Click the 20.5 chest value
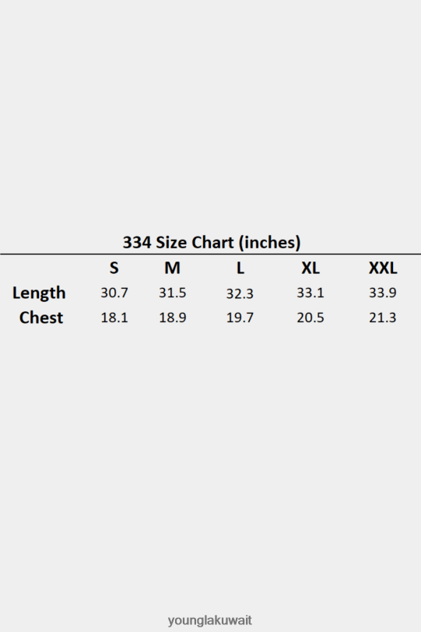The height and width of the screenshot is (632, 421). (x=310, y=318)
